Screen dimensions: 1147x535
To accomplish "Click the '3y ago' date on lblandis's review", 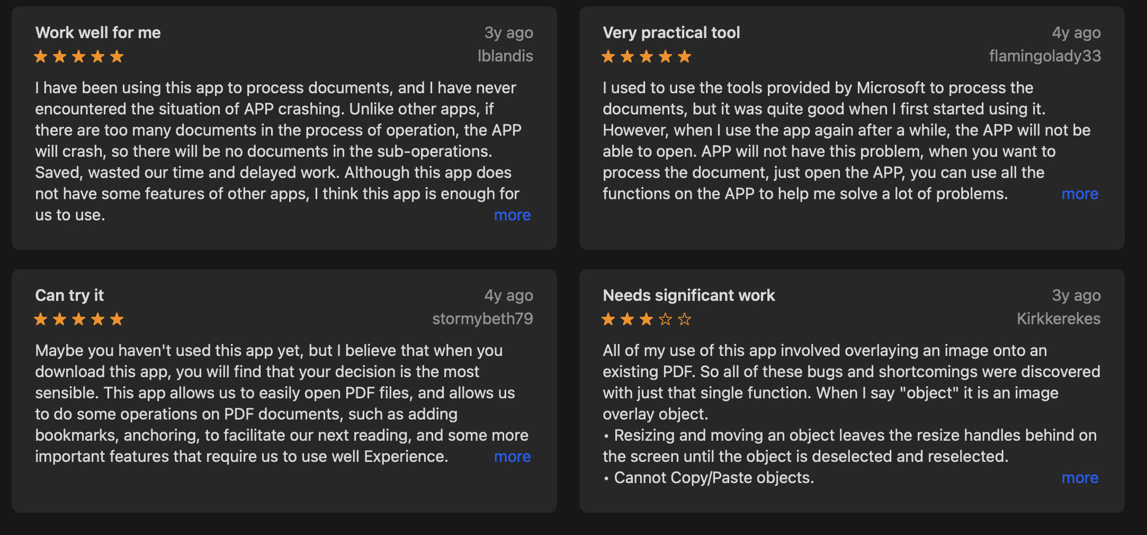I will [x=508, y=33].
